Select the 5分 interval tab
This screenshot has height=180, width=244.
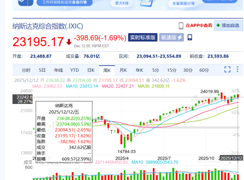(156, 70)
